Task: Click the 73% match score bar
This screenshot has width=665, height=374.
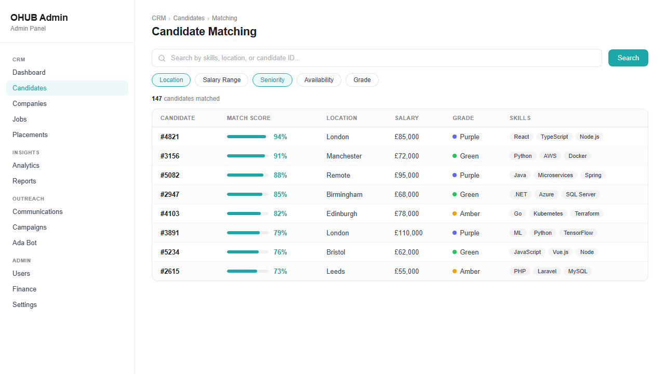Action: tap(248, 271)
